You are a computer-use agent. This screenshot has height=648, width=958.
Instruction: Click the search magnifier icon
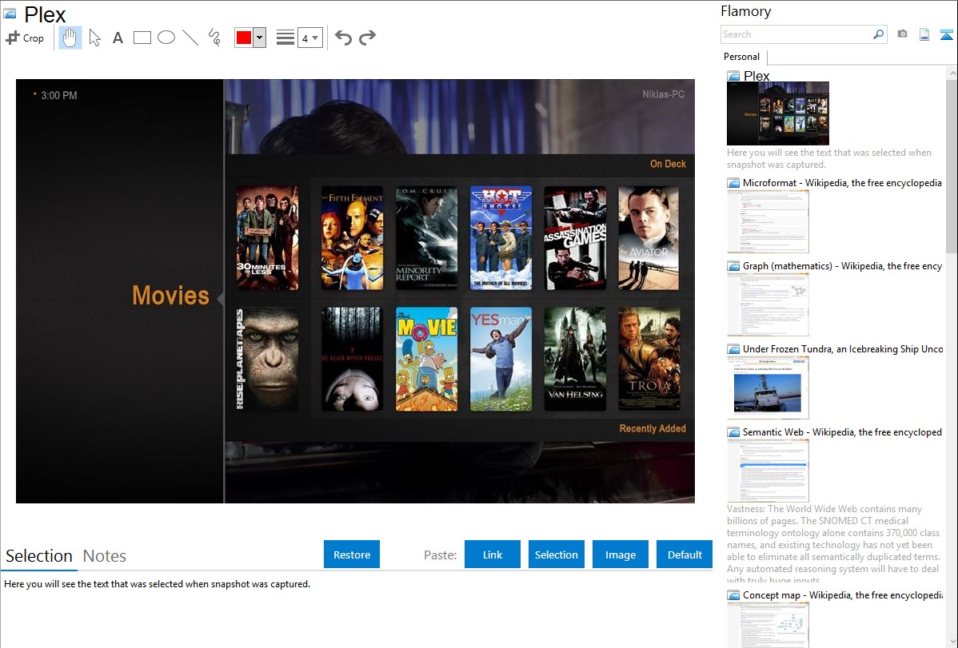879,34
